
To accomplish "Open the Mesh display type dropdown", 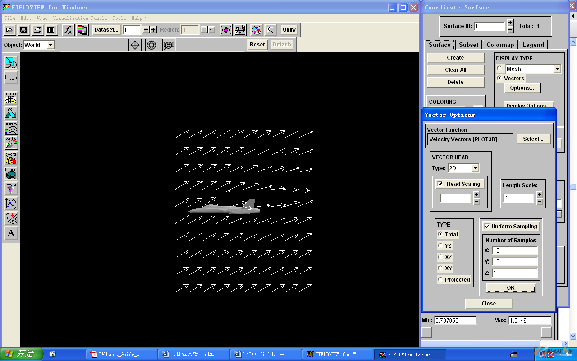I will pyautogui.click(x=557, y=69).
